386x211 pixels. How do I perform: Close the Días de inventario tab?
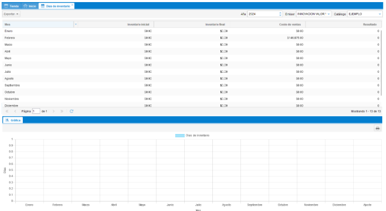[73, 5]
